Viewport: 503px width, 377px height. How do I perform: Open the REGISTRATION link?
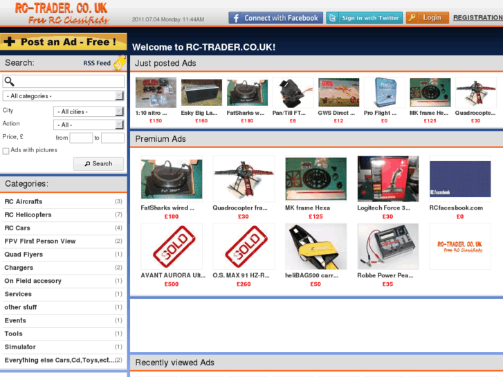click(x=477, y=18)
